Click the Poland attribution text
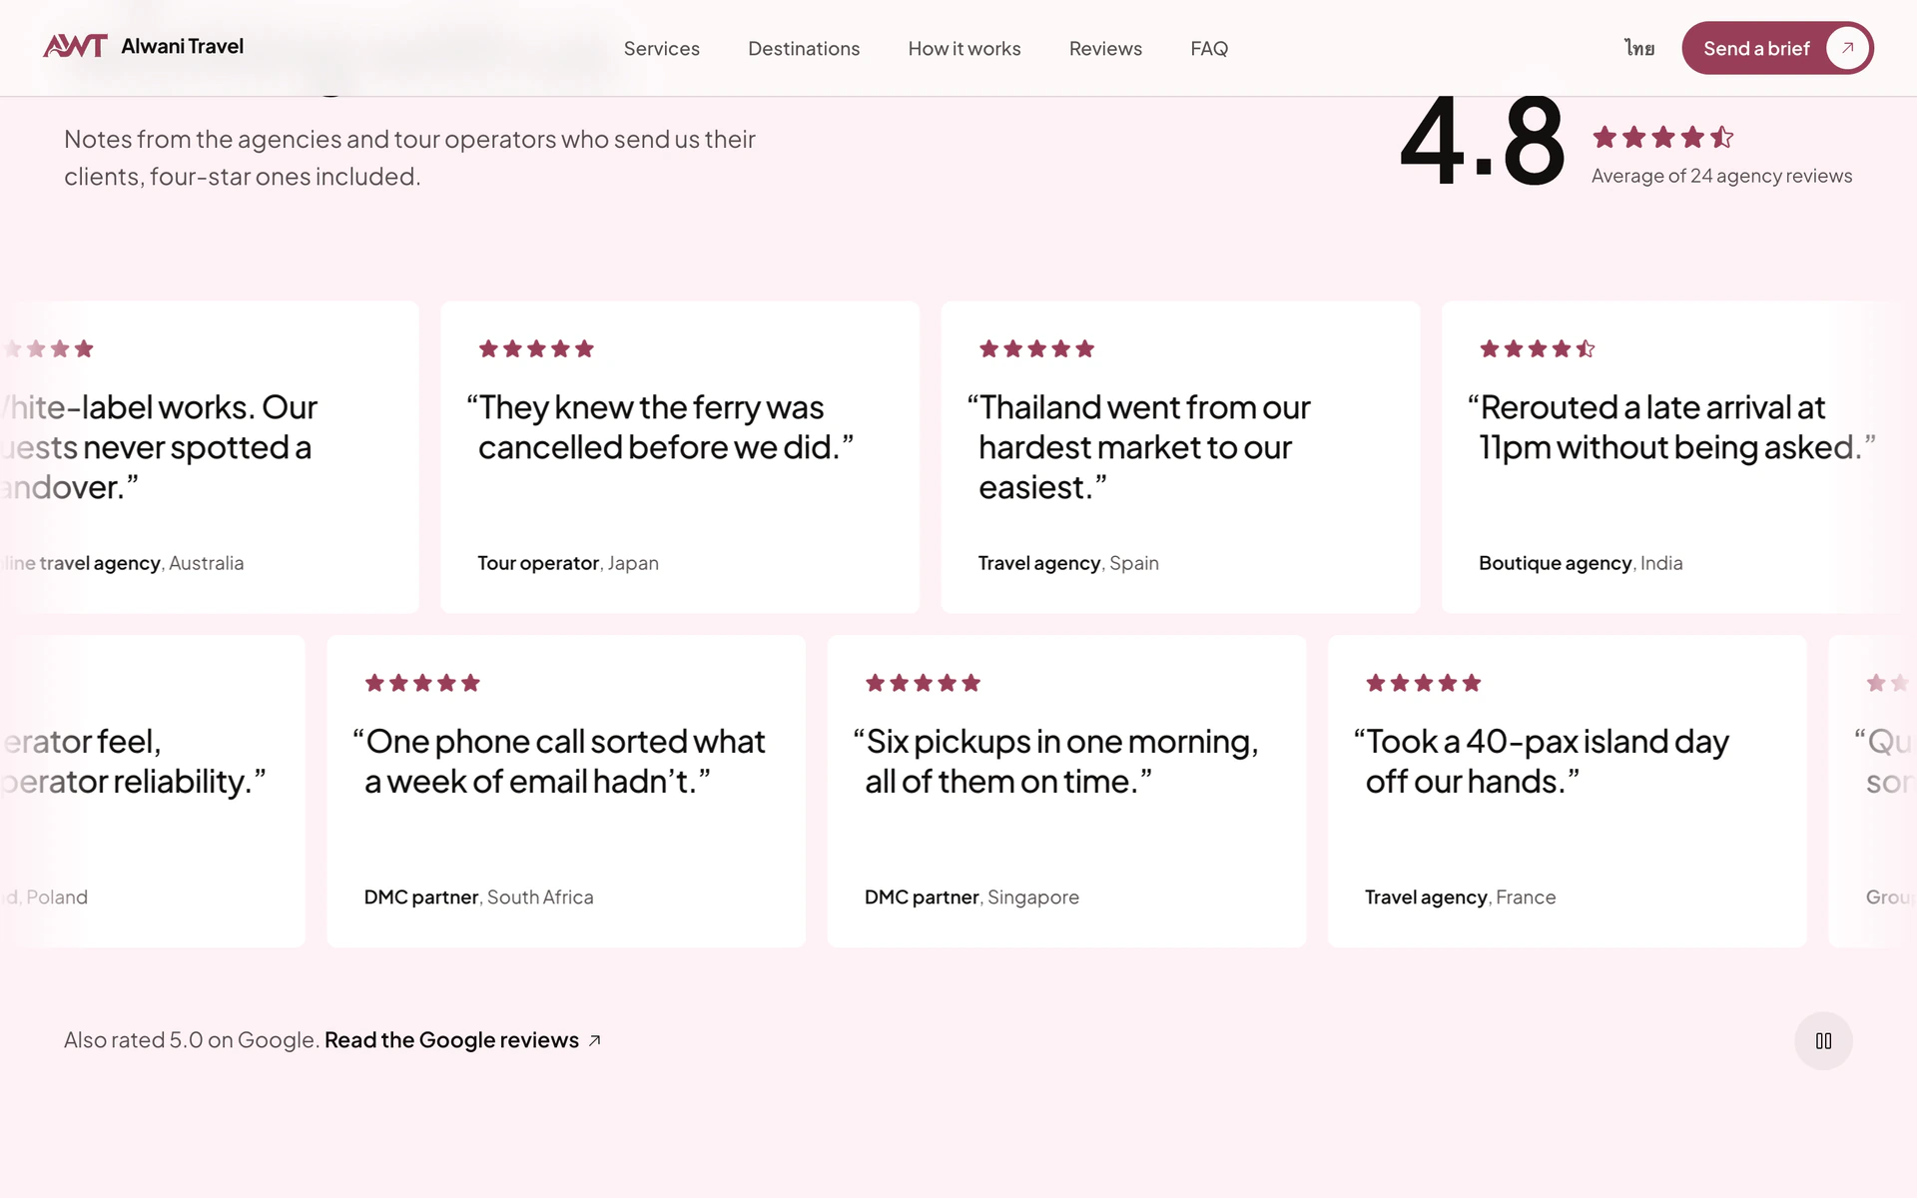Viewport: 1917px width, 1198px height. (x=45, y=898)
